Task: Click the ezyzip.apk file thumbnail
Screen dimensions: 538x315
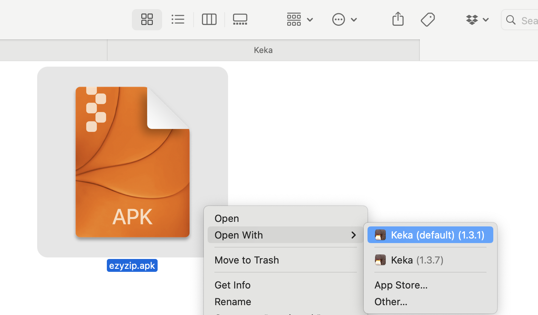Action: [132, 162]
